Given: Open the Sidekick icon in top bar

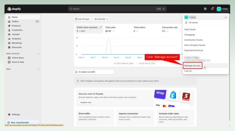Looking at the screenshot, I should pos(205,9).
